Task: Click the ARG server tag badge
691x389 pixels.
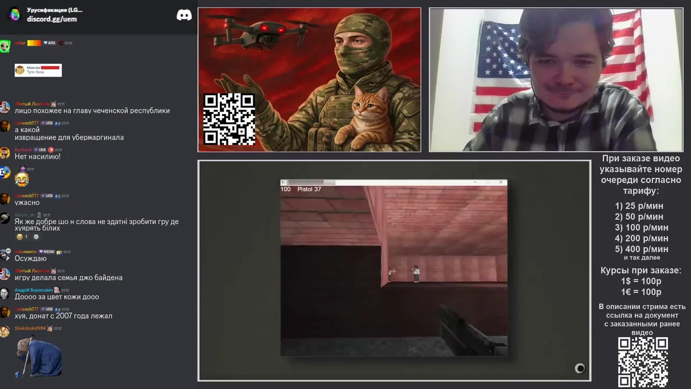Action: click(x=50, y=43)
